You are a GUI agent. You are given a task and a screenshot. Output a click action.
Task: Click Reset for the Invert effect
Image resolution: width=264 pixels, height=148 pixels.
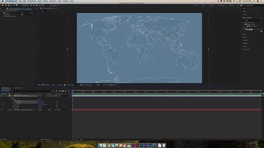coord(22,13)
